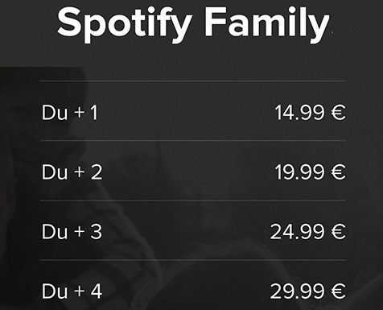
Task: Click the 29.99 € price
Action: [308, 291]
